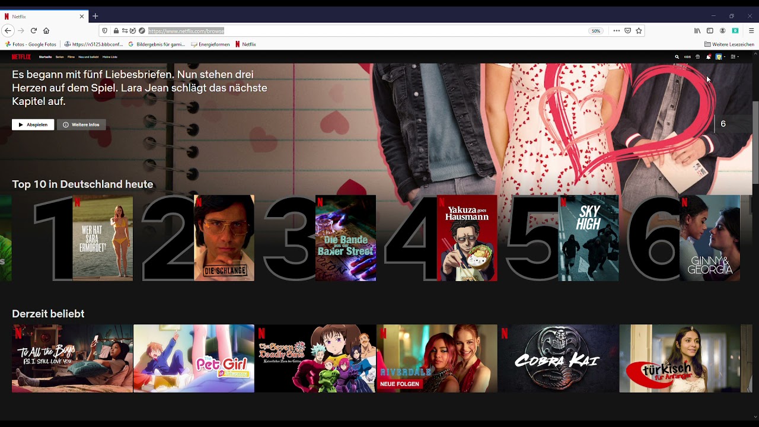
Task: Open 'Sky High' poster in Top 10
Action: (x=588, y=238)
